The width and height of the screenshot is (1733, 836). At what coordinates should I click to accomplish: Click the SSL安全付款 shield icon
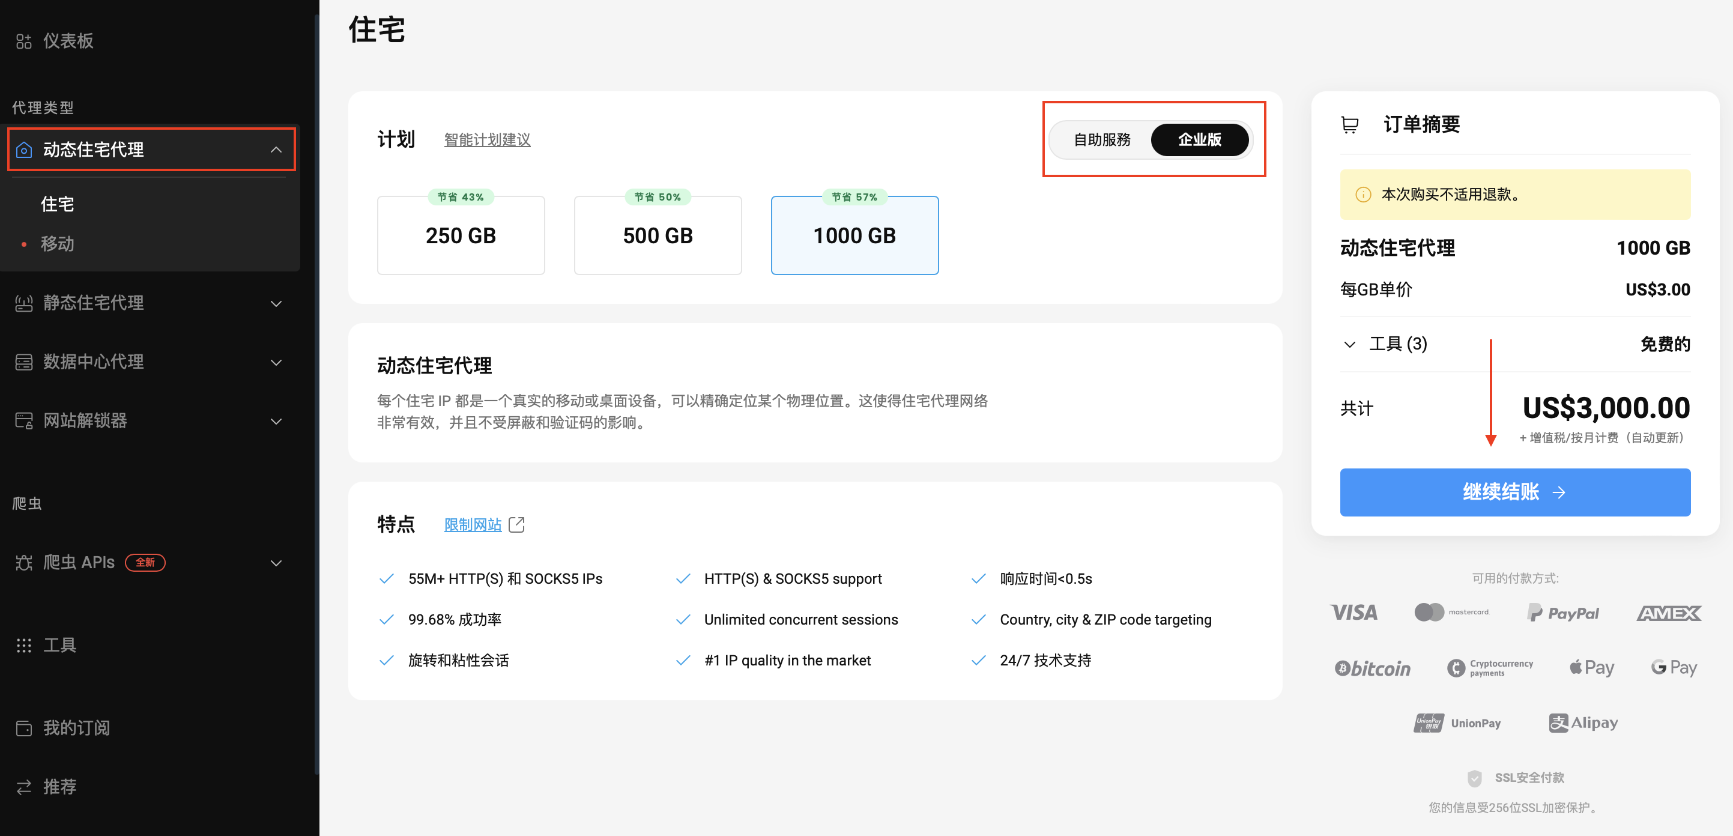pyautogui.click(x=1474, y=778)
